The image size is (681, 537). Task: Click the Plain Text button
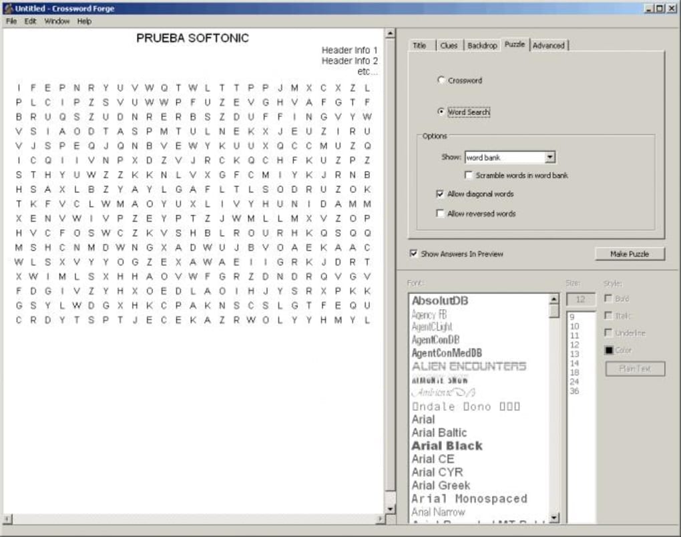[635, 369]
